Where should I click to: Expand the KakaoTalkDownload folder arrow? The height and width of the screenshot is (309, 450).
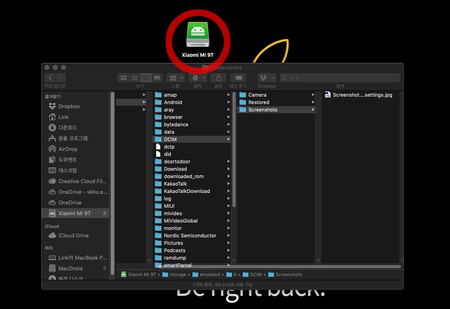228,191
